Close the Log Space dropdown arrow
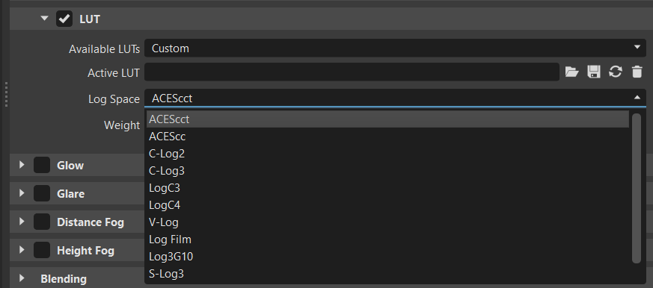Screen dimensions: 653x288 point(637,98)
